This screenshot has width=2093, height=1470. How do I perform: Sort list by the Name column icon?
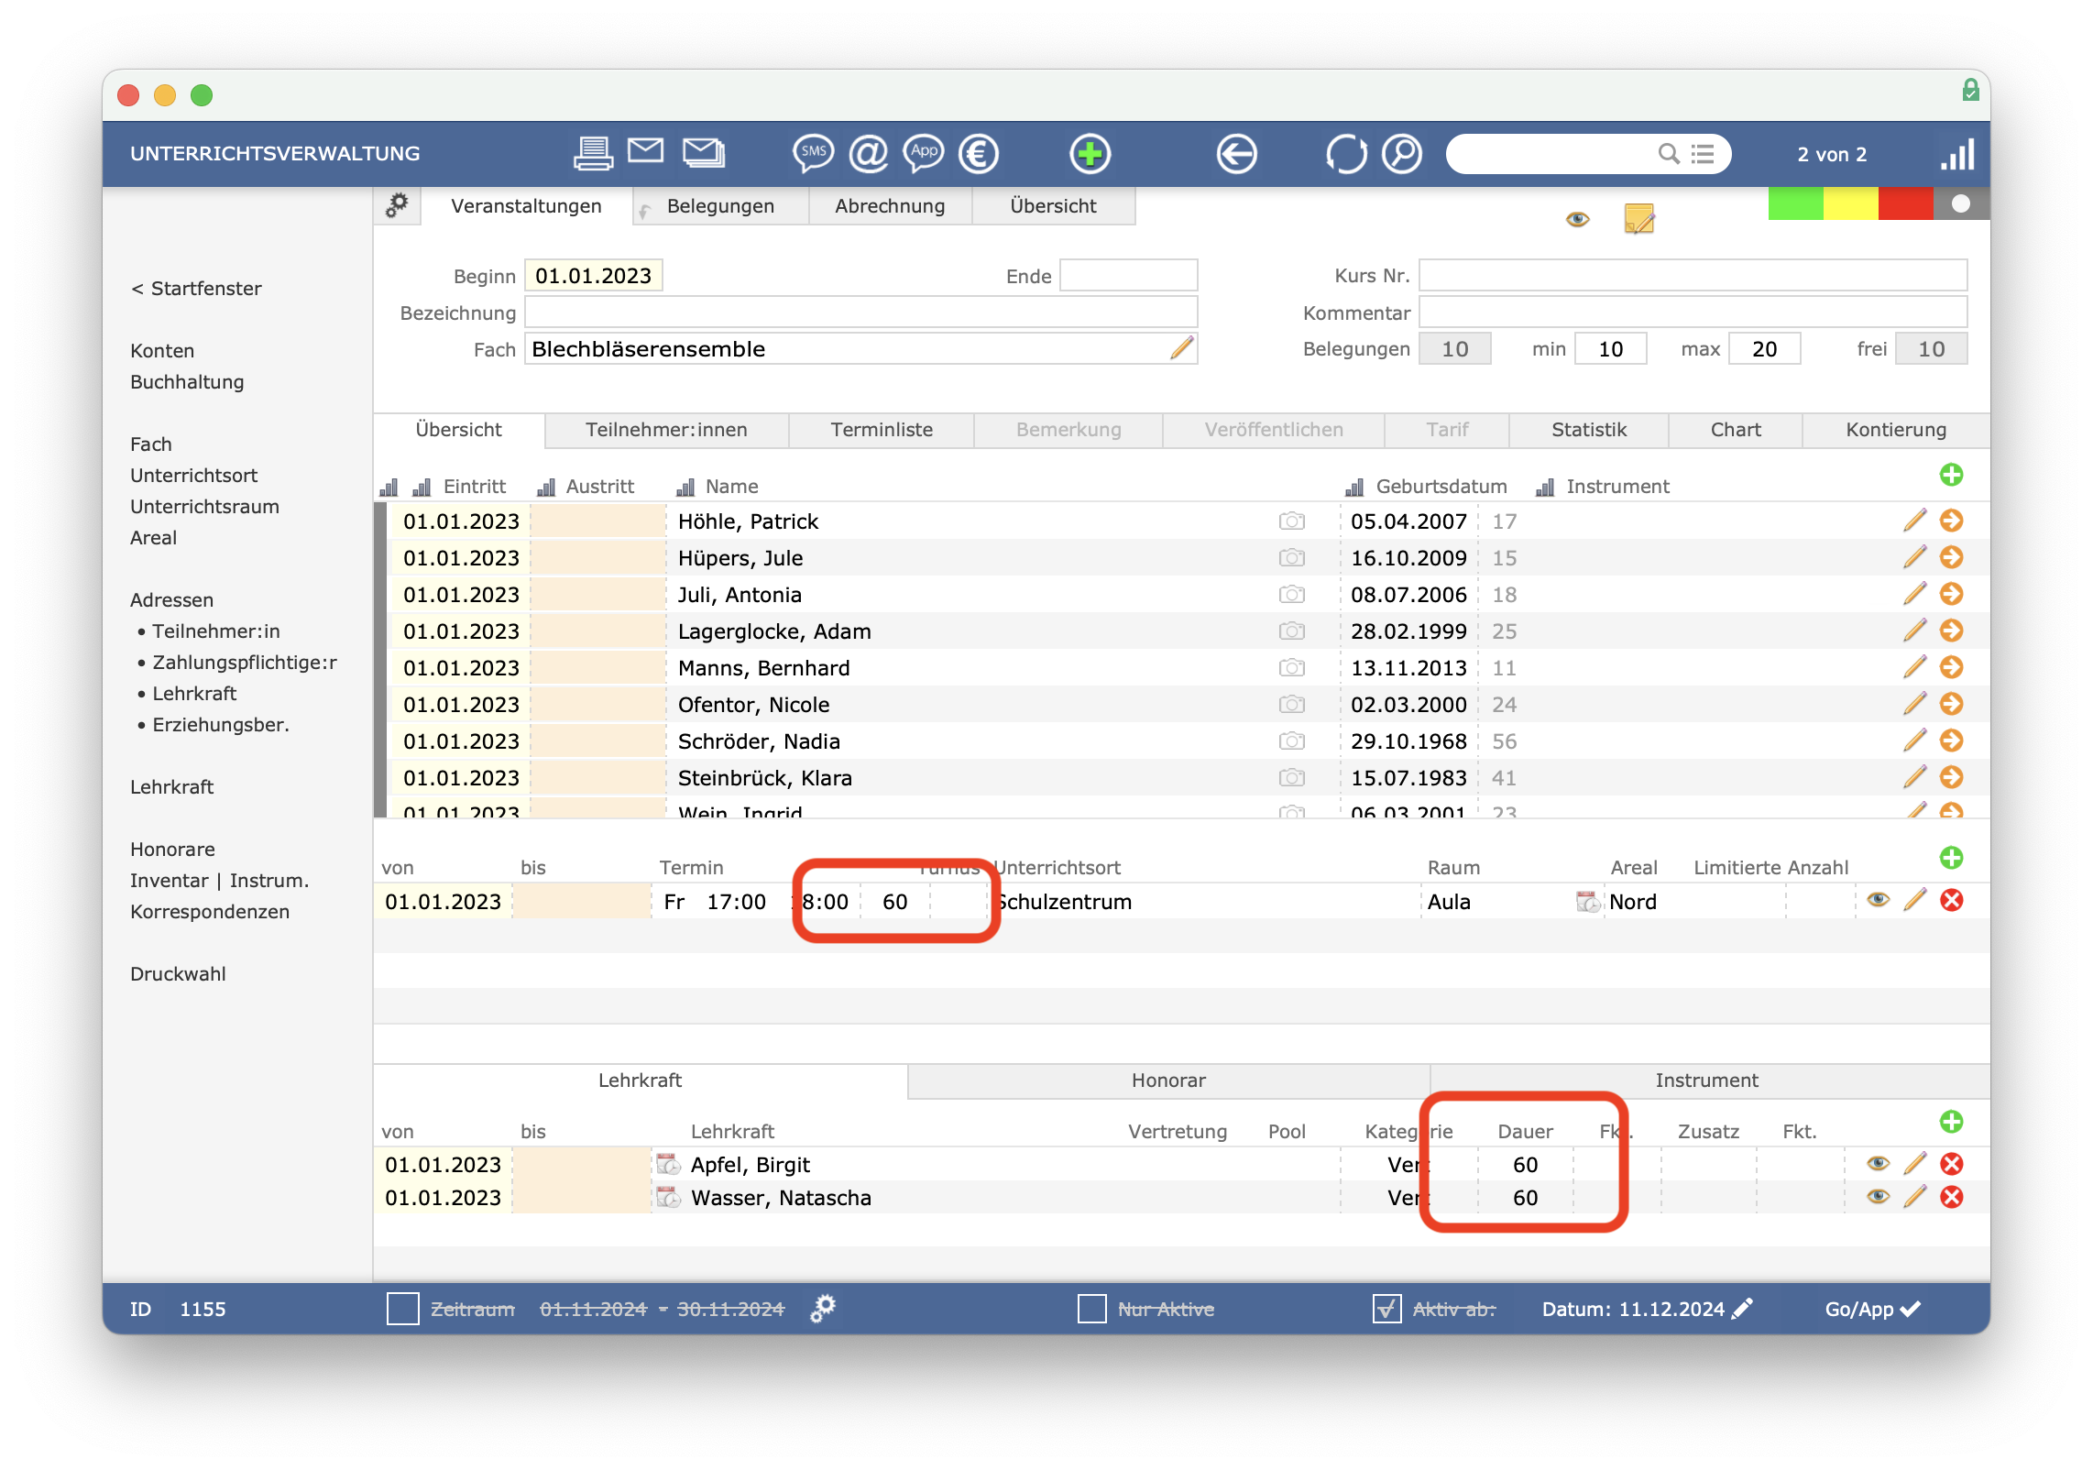(x=685, y=487)
